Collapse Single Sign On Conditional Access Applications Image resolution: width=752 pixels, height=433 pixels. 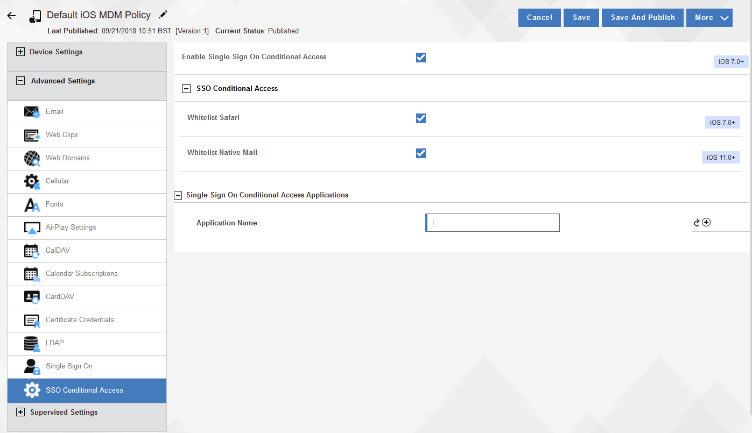tap(178, 195)
